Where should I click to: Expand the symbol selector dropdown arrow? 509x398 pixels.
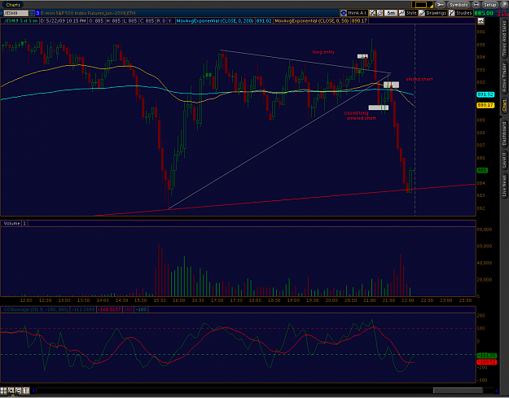(32, 13)
